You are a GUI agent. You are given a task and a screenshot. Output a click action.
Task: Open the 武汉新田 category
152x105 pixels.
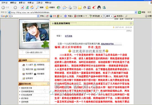click(x=25, y=98)
